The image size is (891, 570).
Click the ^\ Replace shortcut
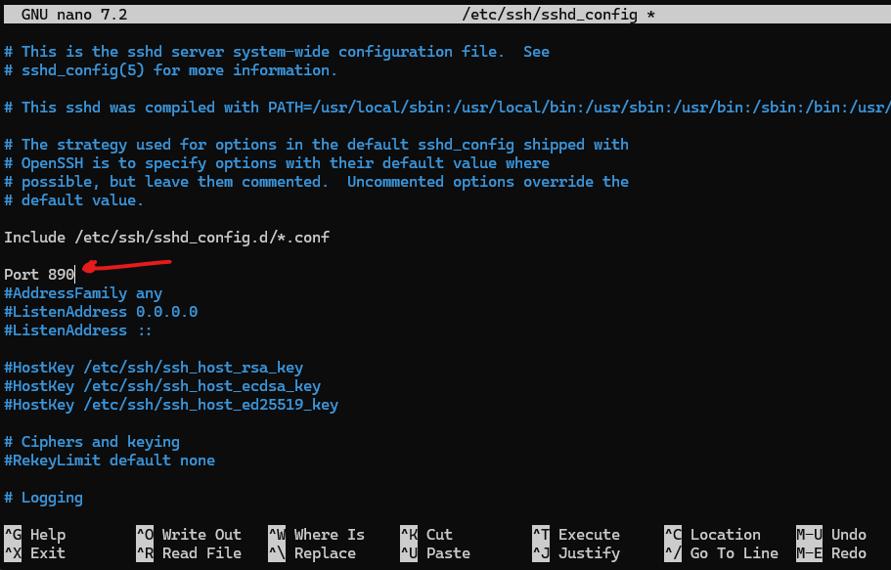[x=312, y=553]
